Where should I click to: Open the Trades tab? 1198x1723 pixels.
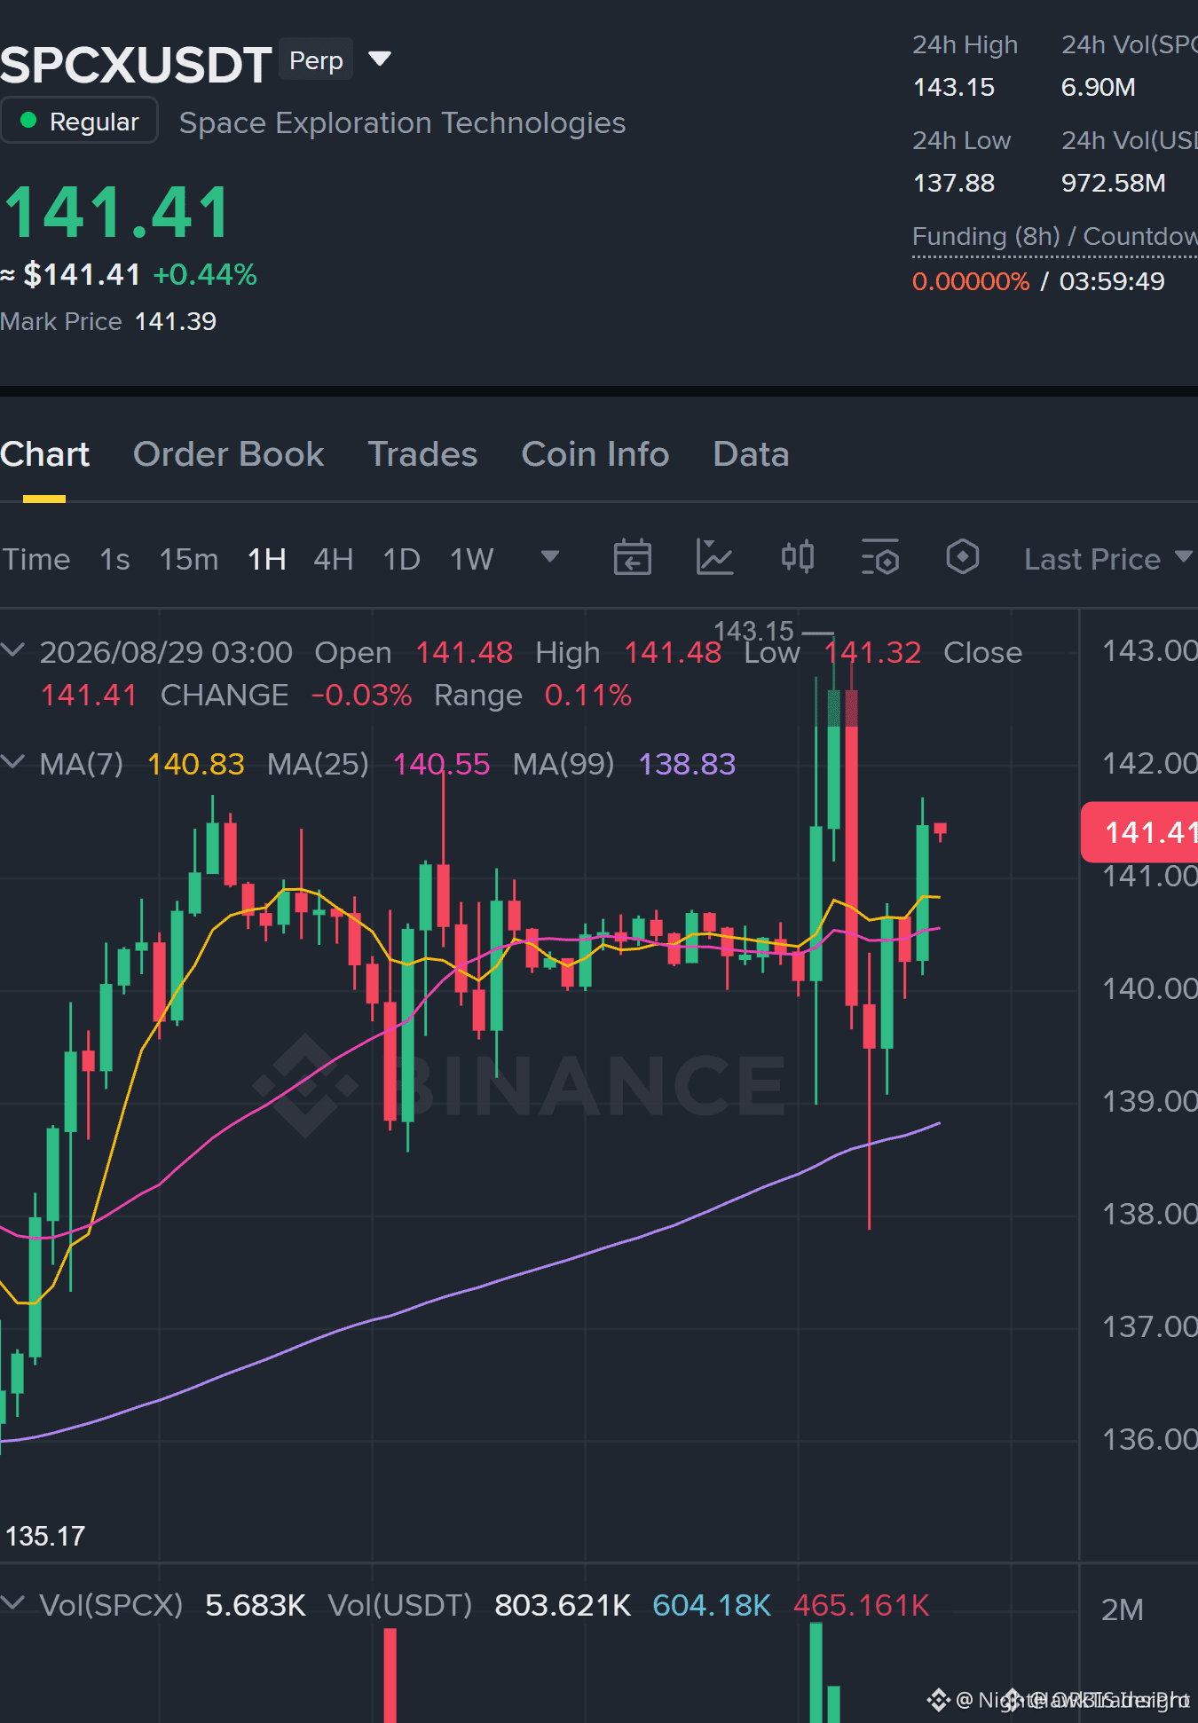422,454
